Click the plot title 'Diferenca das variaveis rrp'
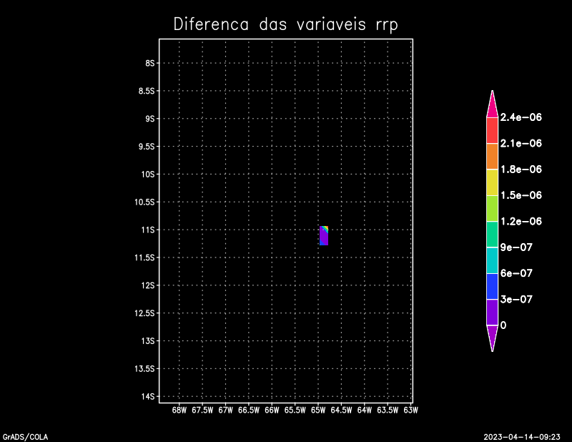Screen dimensions: 572x442 (x=285, y=24)
